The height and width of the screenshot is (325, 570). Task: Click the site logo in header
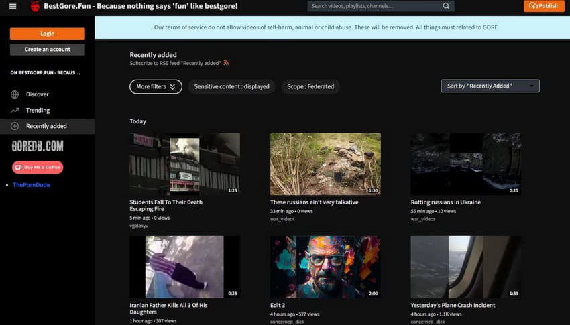35,6
